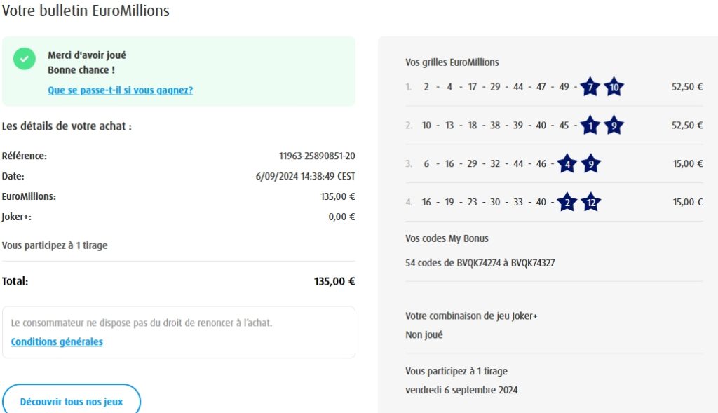Click the purchase reference number 11963-25890851-20
This screenshot has width=718, height=413.
pos(317,156)
